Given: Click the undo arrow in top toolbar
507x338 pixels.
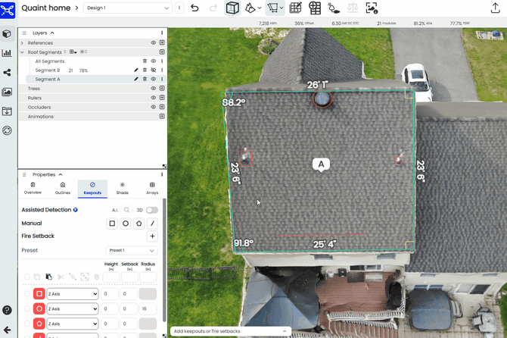Looking at the screenshot, I should (194, 8).
